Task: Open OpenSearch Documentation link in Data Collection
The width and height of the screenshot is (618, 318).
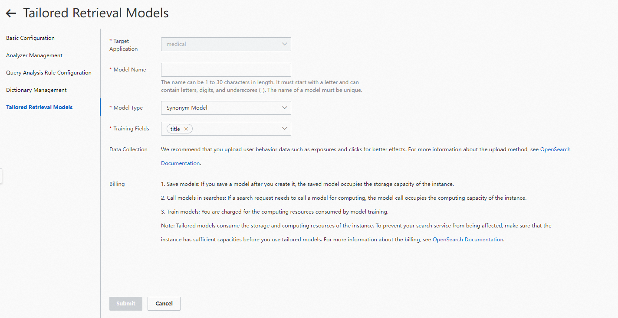Action: [x=555, y=149]
